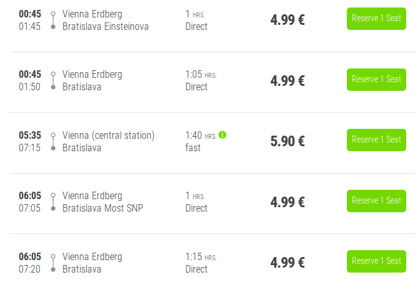418x290 pixels.
Task: Click the 1:15 hrs duration label
Action: click(x=201, y=257)
